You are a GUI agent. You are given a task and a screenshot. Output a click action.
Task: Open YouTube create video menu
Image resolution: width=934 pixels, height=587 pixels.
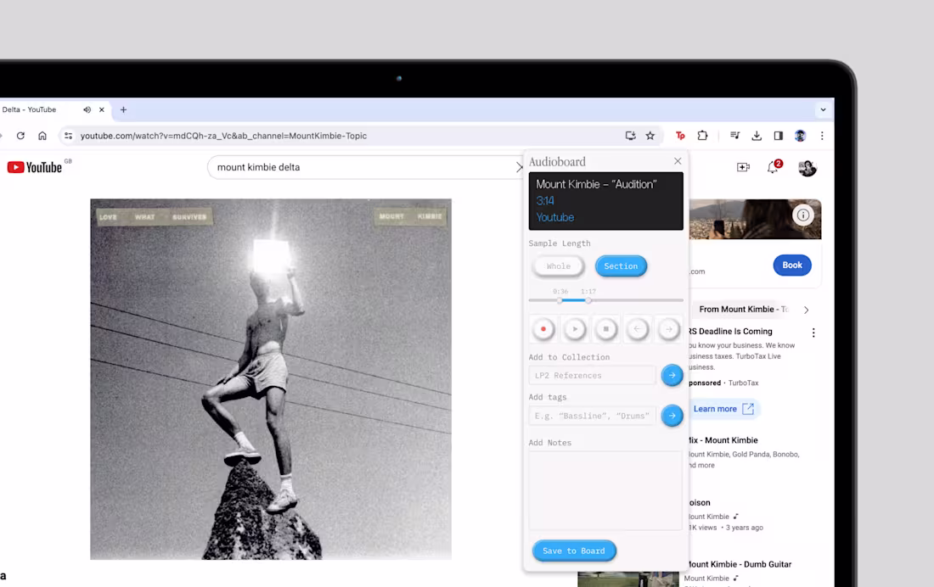[744, 167]
